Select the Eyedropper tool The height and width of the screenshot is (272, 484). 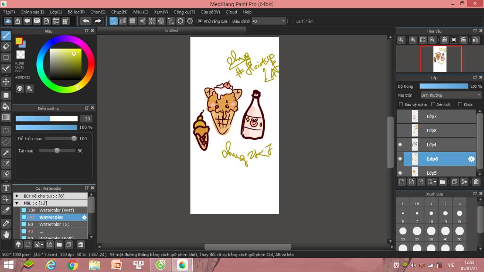(x=6, y=223)
